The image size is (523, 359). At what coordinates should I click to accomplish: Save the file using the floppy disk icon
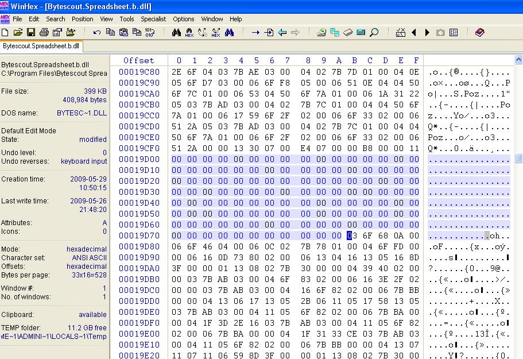click(31, 32)
